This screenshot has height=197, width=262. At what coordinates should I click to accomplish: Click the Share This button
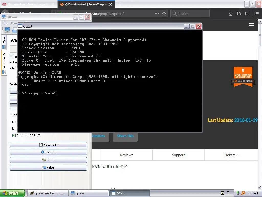[125, 136]
